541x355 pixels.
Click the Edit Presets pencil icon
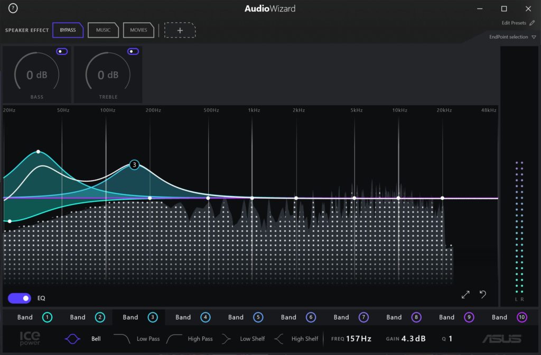coord(532,23)
